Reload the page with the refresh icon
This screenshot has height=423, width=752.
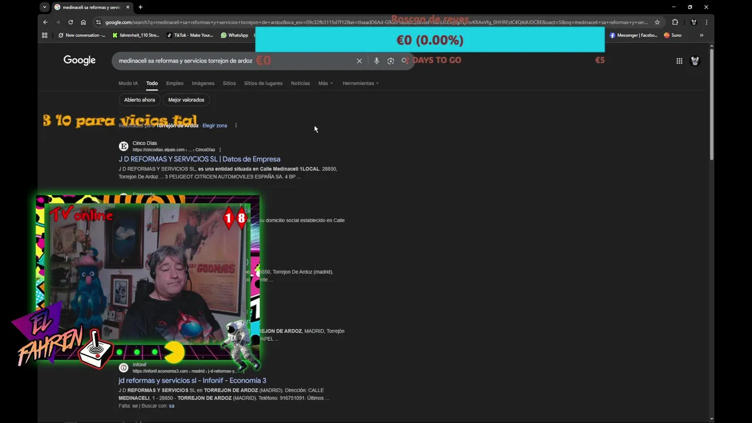(x=70, y=22)
